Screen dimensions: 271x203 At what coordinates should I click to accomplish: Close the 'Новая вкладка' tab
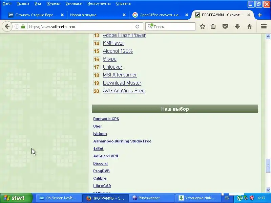coord(124,15)
